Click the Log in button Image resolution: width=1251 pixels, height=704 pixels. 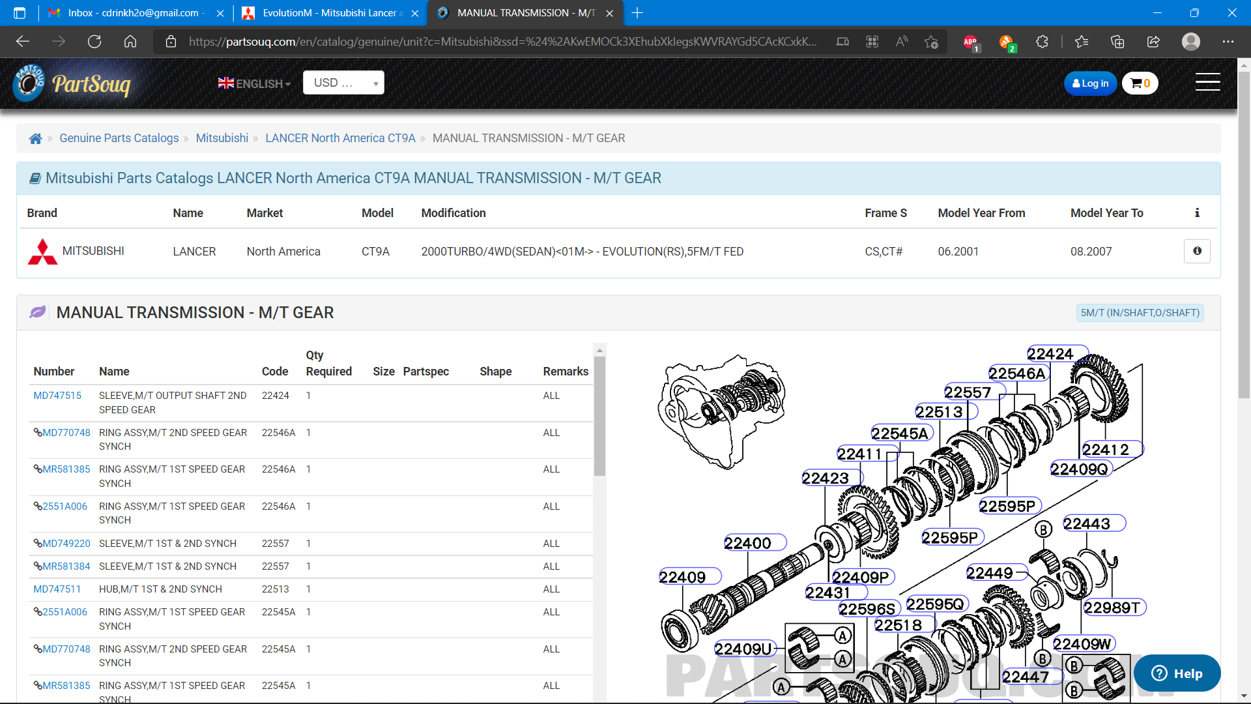point(1090,83)
